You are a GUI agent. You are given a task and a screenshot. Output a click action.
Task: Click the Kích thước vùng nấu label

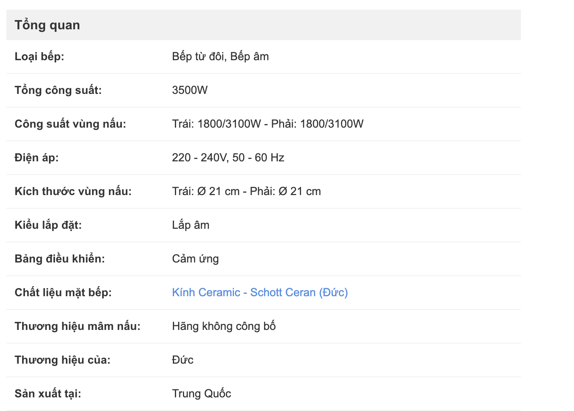coord(73,191)
